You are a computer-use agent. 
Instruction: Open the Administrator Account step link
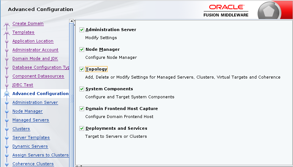pyautogui.click(x=35, y=50)
